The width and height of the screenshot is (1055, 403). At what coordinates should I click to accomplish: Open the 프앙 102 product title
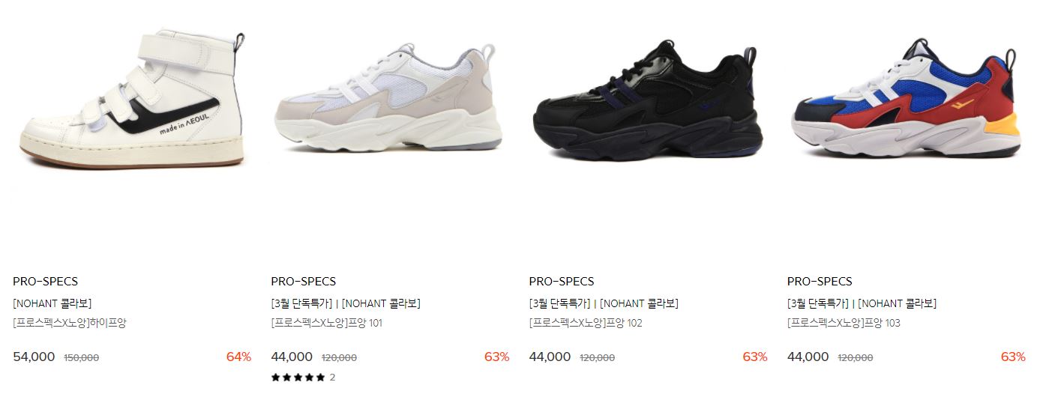click(x=585, y=323)
